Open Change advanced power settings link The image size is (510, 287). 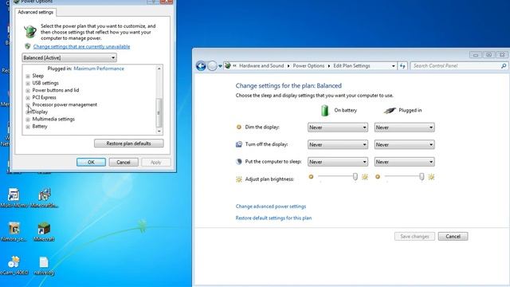[271, 206]
